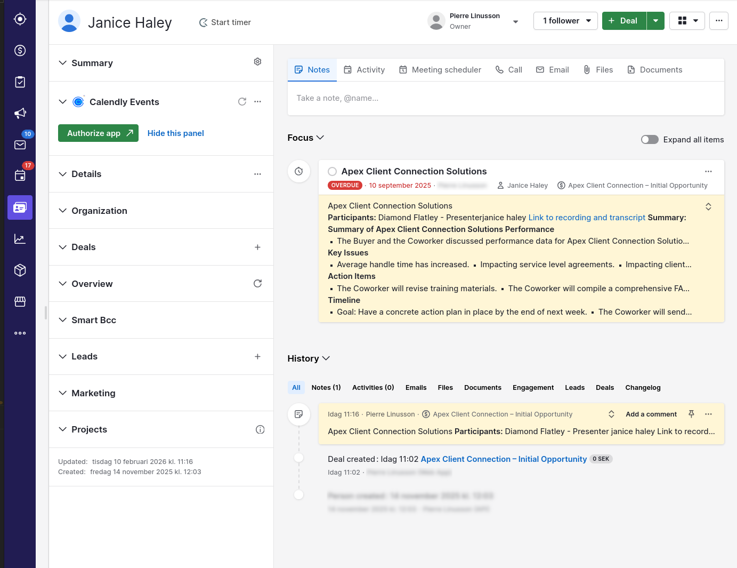The width and height of the screenshot is (737, 568).
Task: Switch to the Meeting scheduler tab
Action: pos(440,70)
